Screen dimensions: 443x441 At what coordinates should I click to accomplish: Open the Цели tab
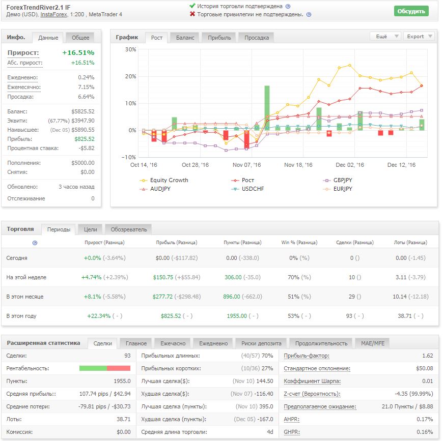[x=91, y=229]
